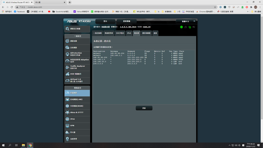The image size is (263, 148).
Task: Open the Facebook bookmark
Action: pyautogui.click(x=19, y=12)
